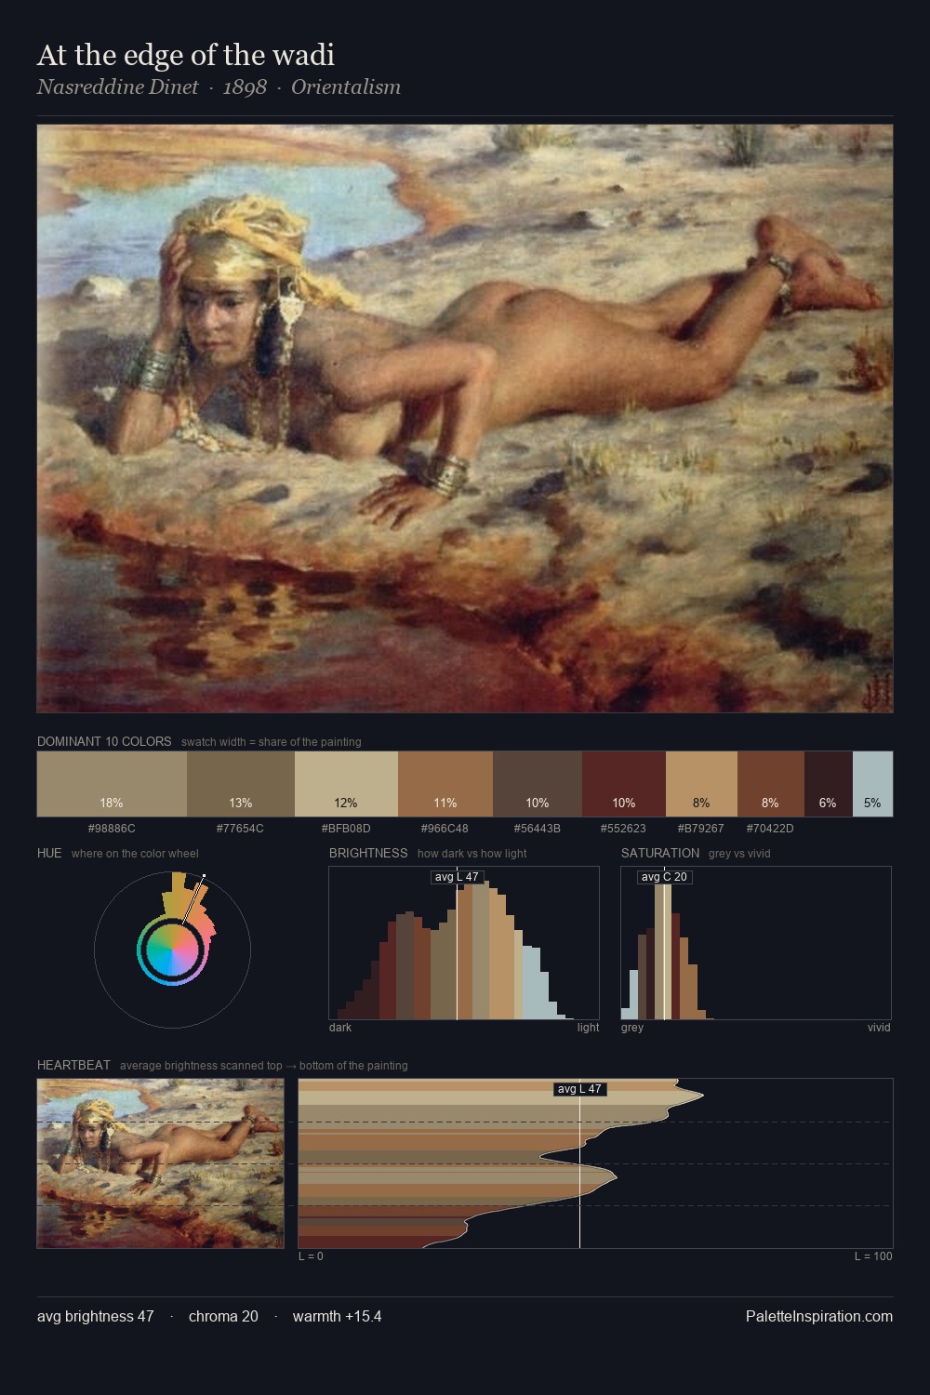Click 'how dark vs how light' caption
Image resolution: width=930 pixels, height=1395 pixels.
point(472,854)
